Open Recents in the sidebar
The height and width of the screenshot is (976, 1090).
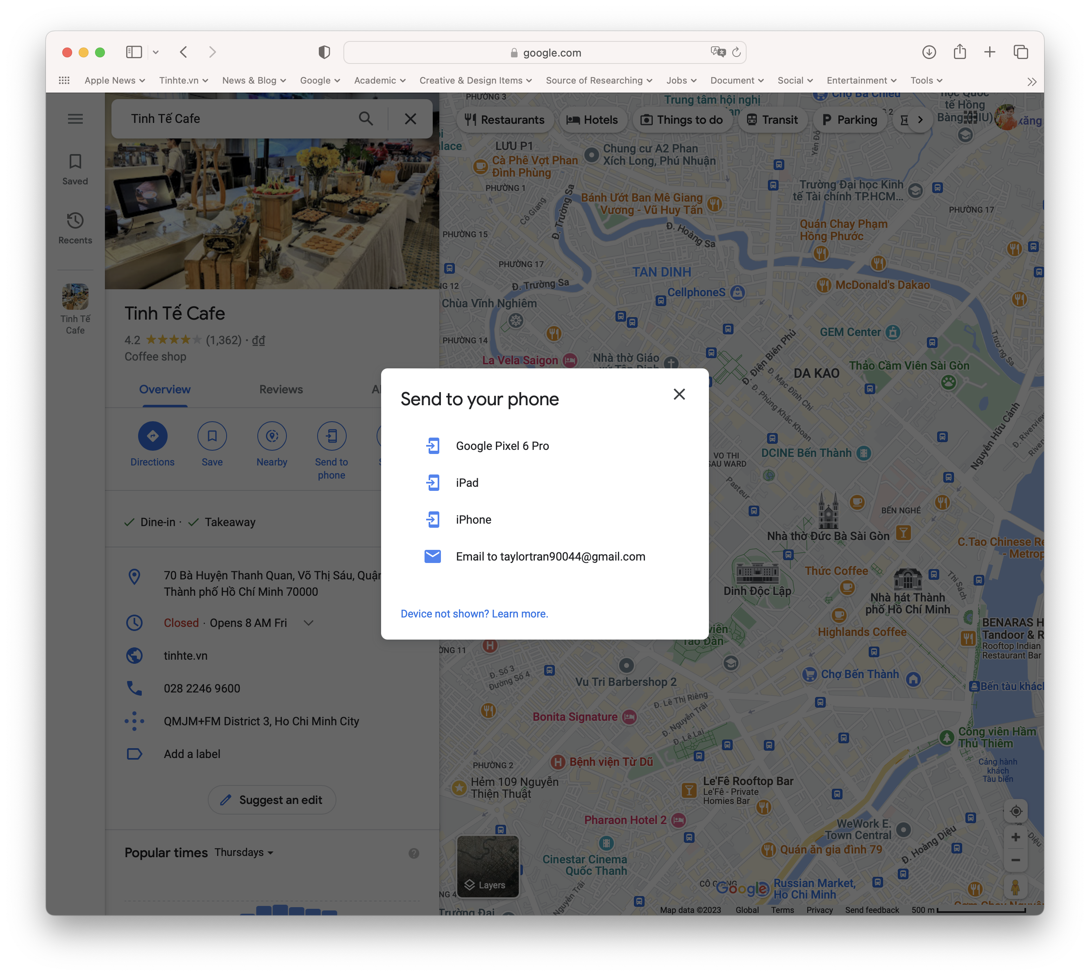tap(75, 229)
